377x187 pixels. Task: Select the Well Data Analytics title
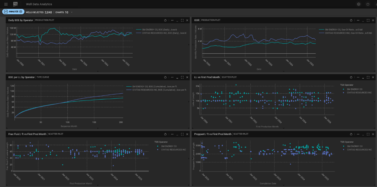click(39, 4)
